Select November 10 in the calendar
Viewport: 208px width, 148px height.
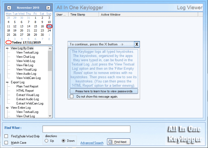coord(49,22)
